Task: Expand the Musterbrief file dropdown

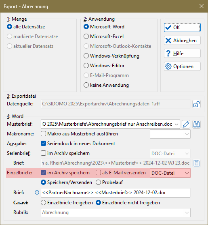Action: click(176, 124)
